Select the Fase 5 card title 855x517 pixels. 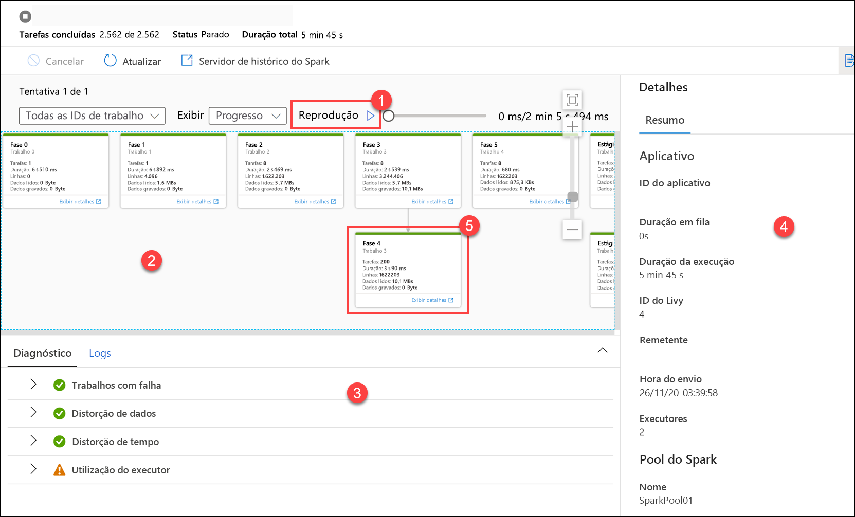(x=489, y=145)
